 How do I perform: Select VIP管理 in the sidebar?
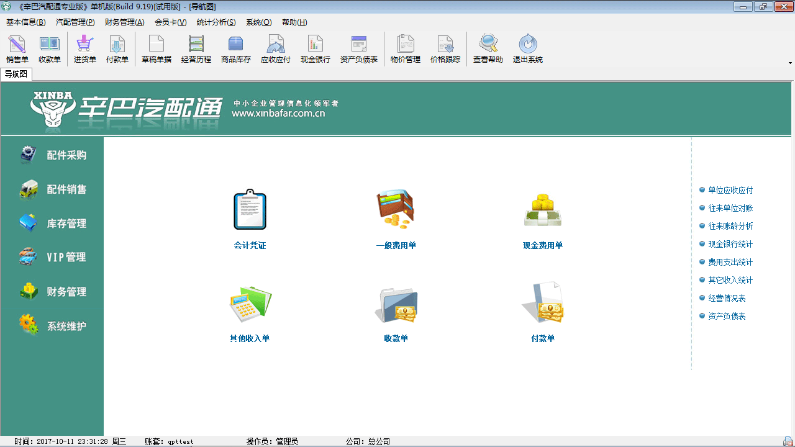pos(53,257)
